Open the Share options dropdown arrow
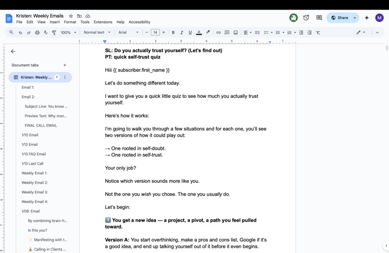Viewport: 389px width, 253px height. click(x=355, y=18)
